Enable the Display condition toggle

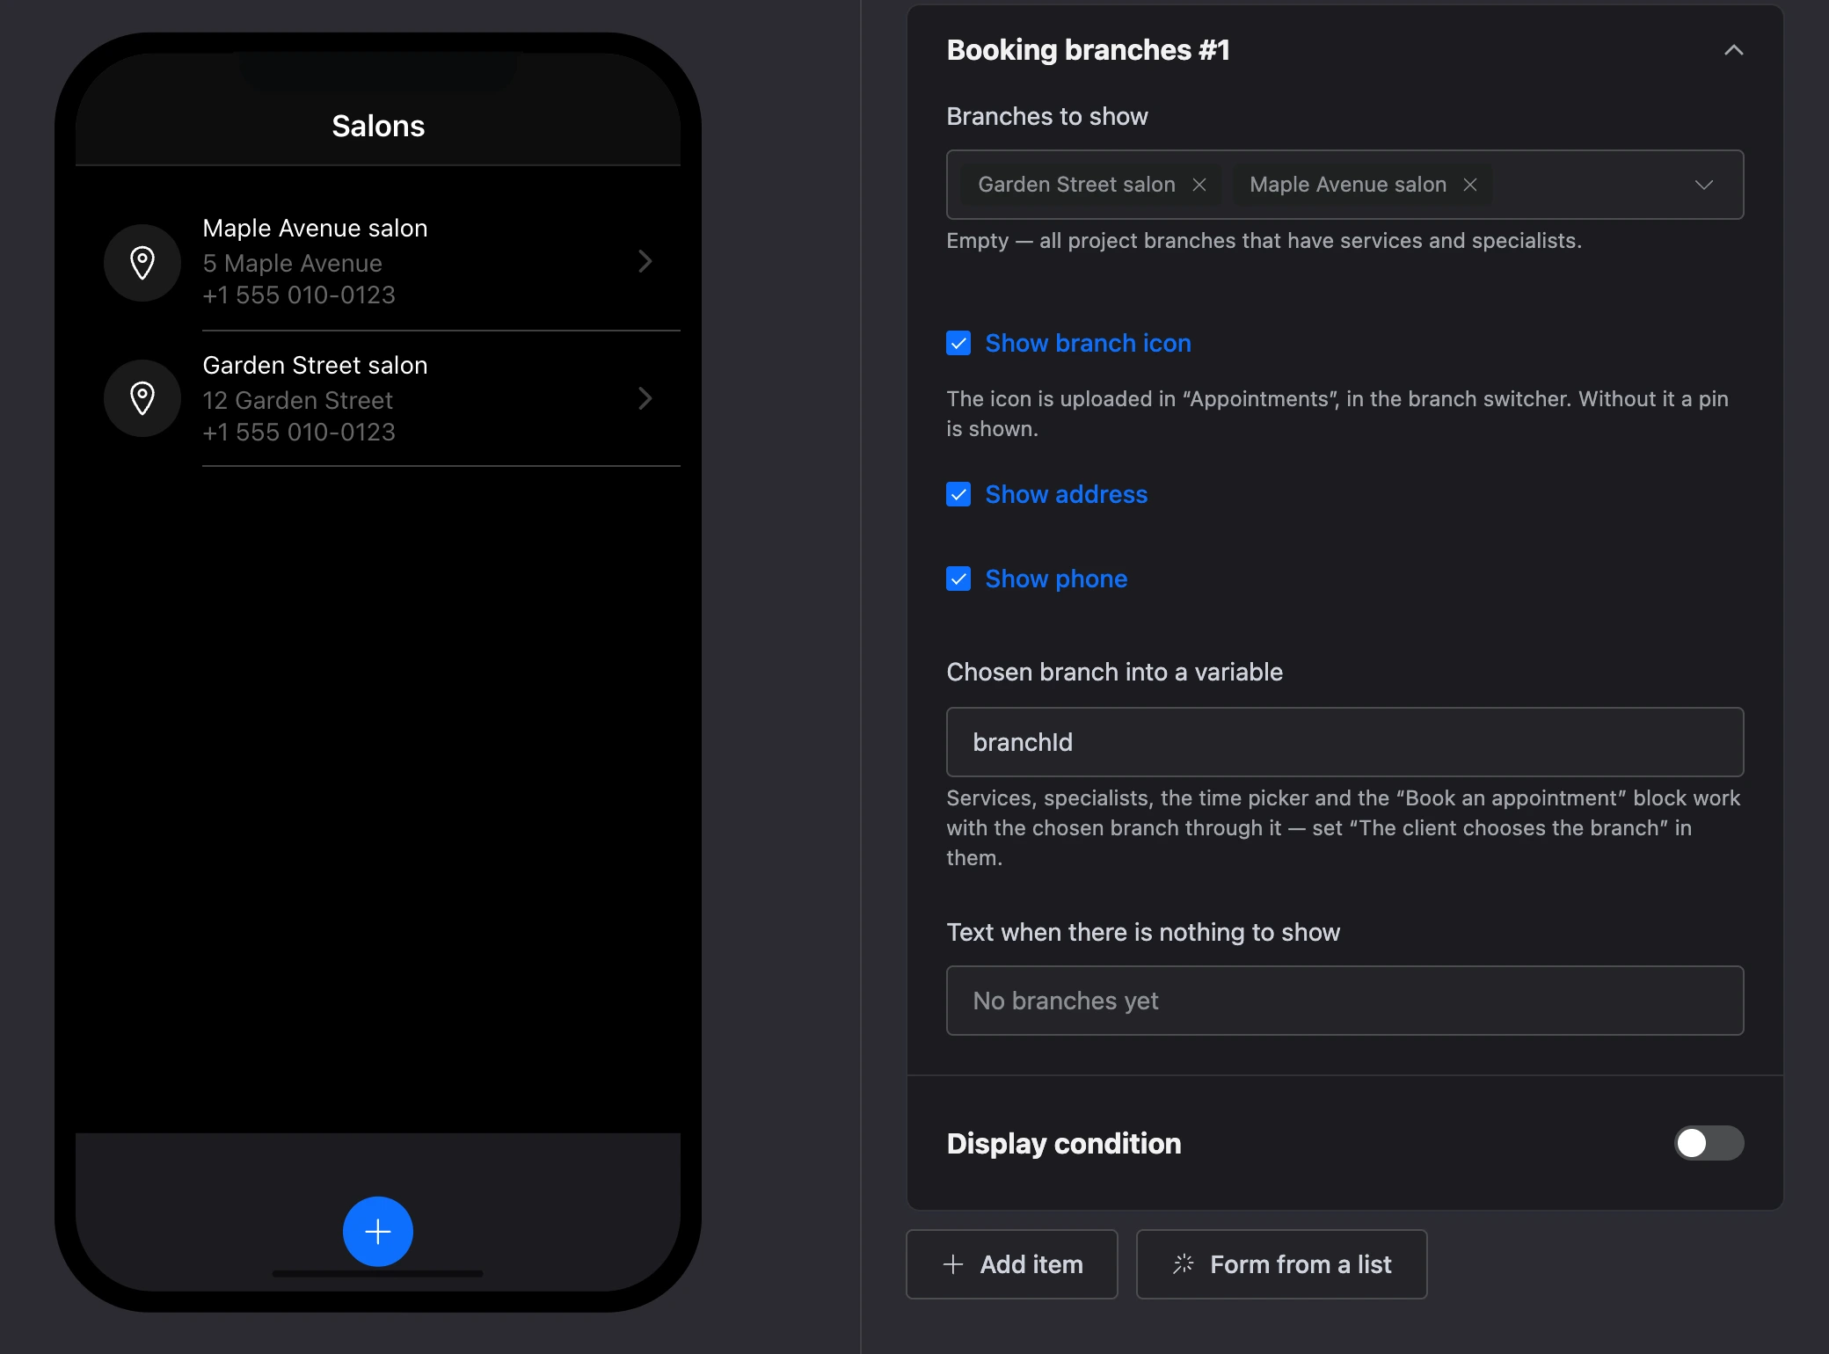[x=1709, y=1143]
